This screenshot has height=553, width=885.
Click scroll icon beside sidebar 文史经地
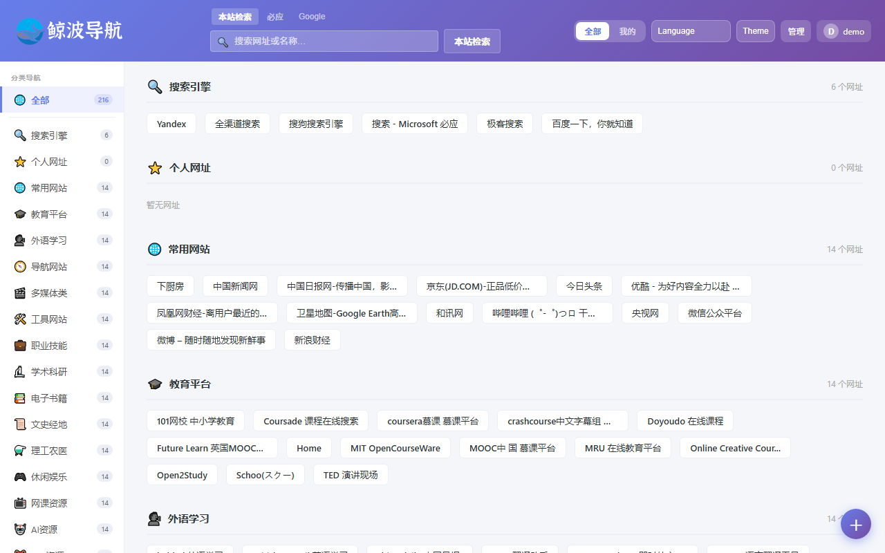pyautogui.click(x=20, y=424)
